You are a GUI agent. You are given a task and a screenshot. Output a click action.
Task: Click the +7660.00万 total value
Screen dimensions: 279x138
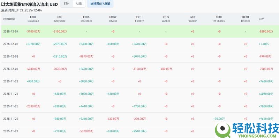coord(266,81)
